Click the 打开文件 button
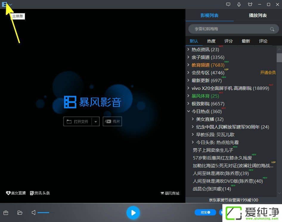This screenshot has height=222, width=282. pyautogui.click(x=78, y=122)
